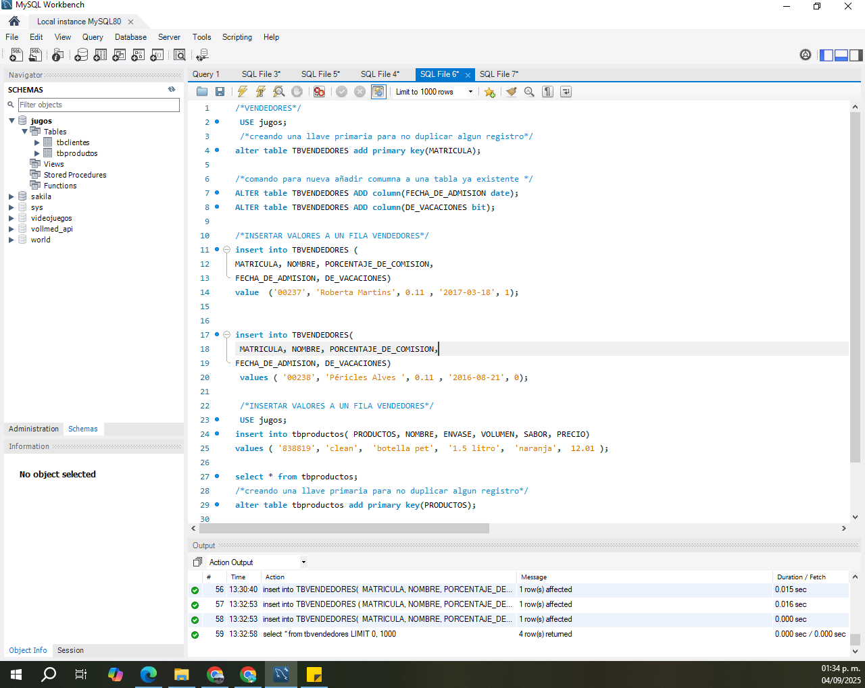This screenshot has height=688, width=865.
Task: Toggle auto-commit mode
Action: (378, 92)
